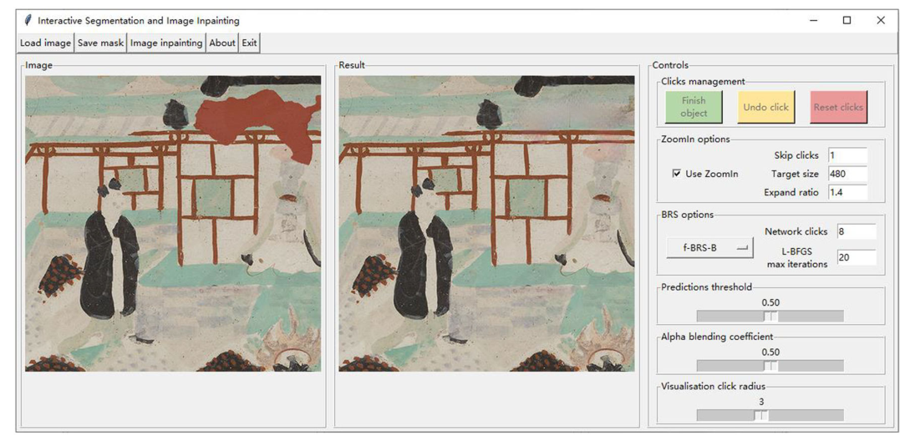Click the Network clicks input field
This screenshot has width=905, height=441.
tap(856, 231)
